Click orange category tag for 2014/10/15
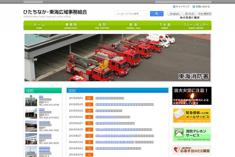Viewport: 235px width, 157px height. pyautogui.click(x=89, y=130)
